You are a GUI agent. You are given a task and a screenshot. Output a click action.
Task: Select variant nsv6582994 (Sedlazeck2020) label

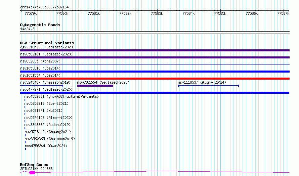[x=103, y=82]
